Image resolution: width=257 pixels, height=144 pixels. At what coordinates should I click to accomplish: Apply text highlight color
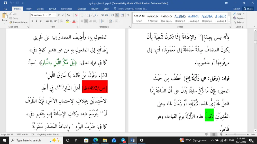(67, 21)
